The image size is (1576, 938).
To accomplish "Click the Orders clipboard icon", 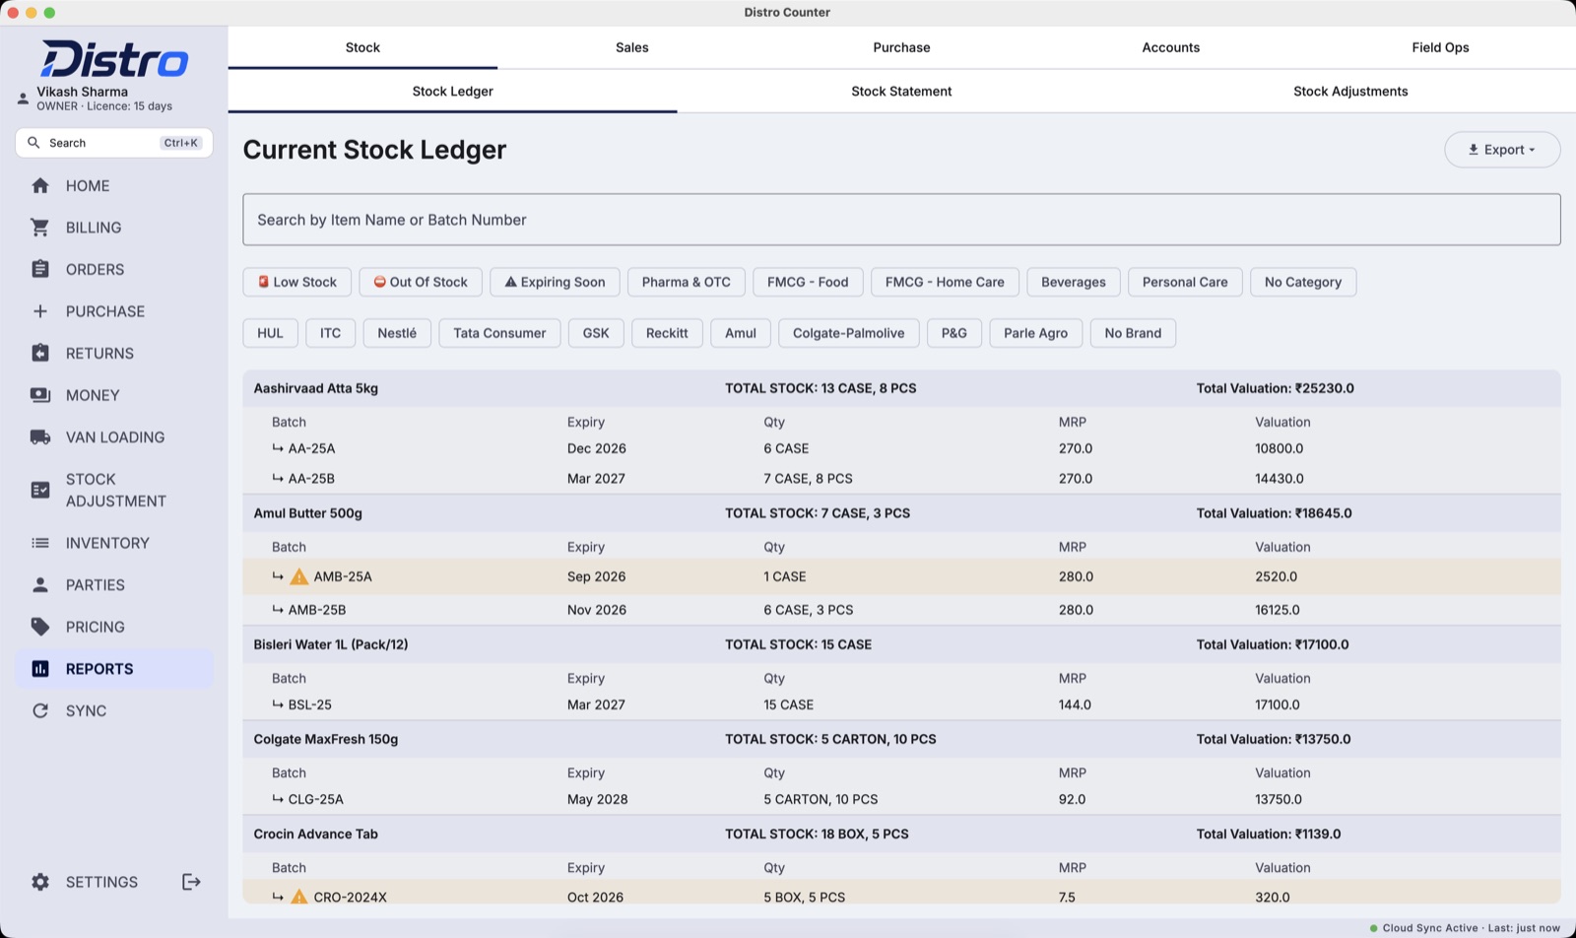I will pos(40,269).
